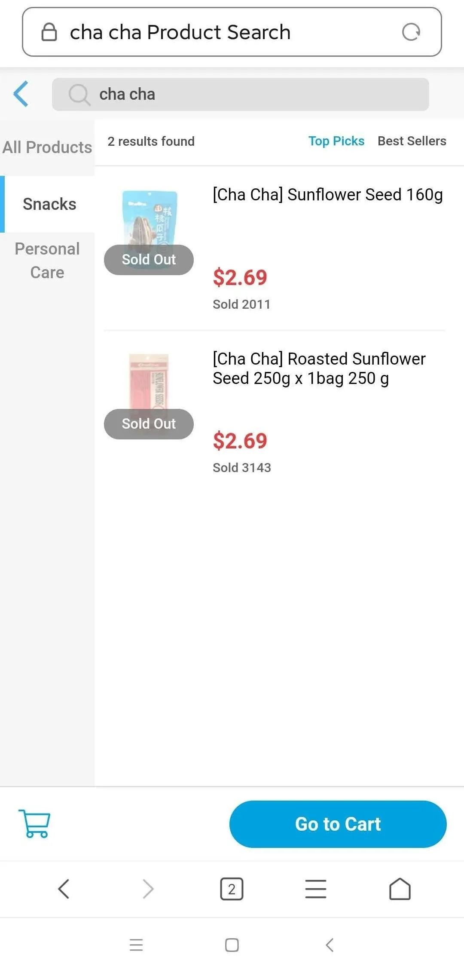The image size is (464, 973).
Task: Click the magnifier icon in search field
Action: [x=79, y=94]
